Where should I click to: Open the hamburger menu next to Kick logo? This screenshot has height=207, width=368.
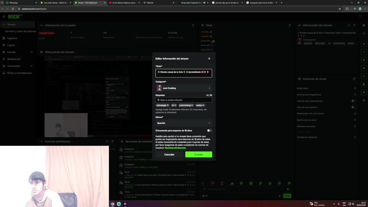pos(4,17)
